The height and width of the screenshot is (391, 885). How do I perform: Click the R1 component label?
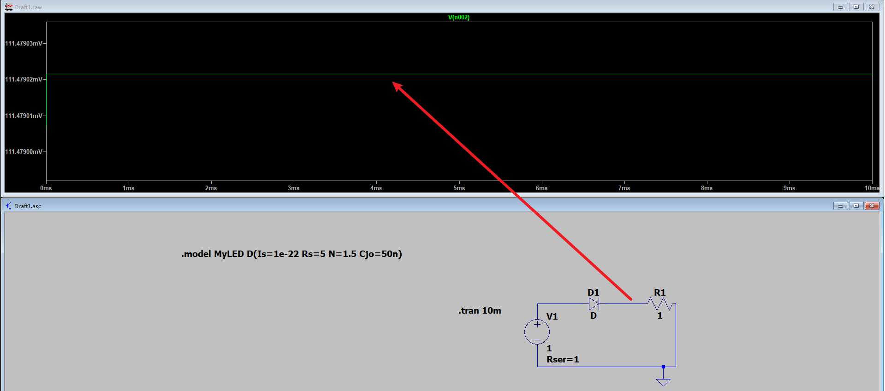click(x=660, y=293)
